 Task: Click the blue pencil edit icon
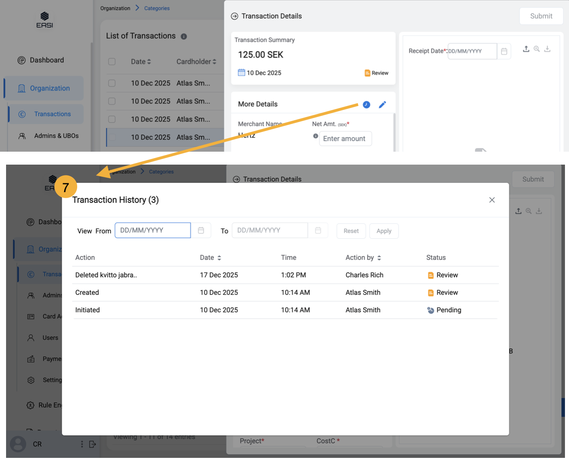click(382, 105)
